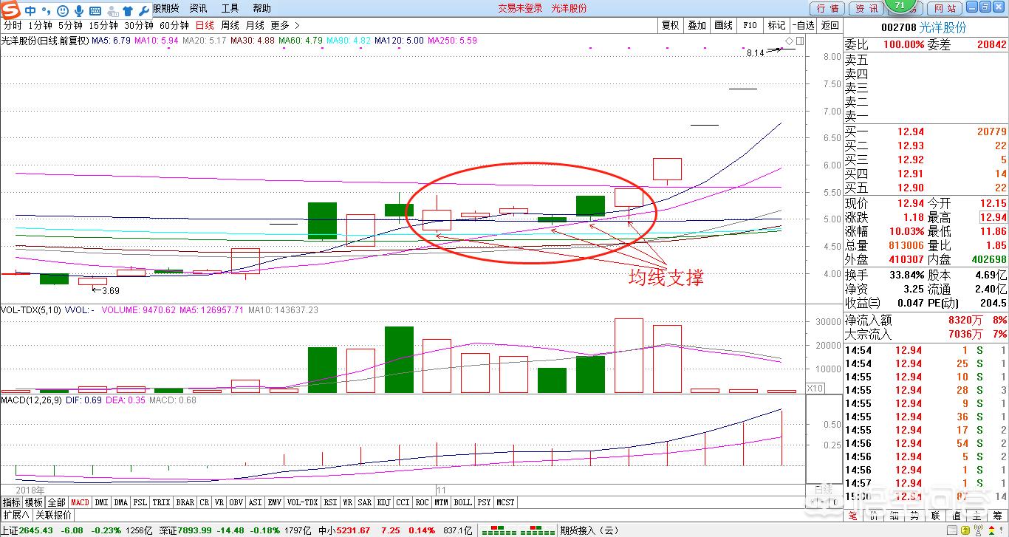Open the 画线 drawing tools
The height and width of the screenshot is (537, 1009).
(724, 25)
